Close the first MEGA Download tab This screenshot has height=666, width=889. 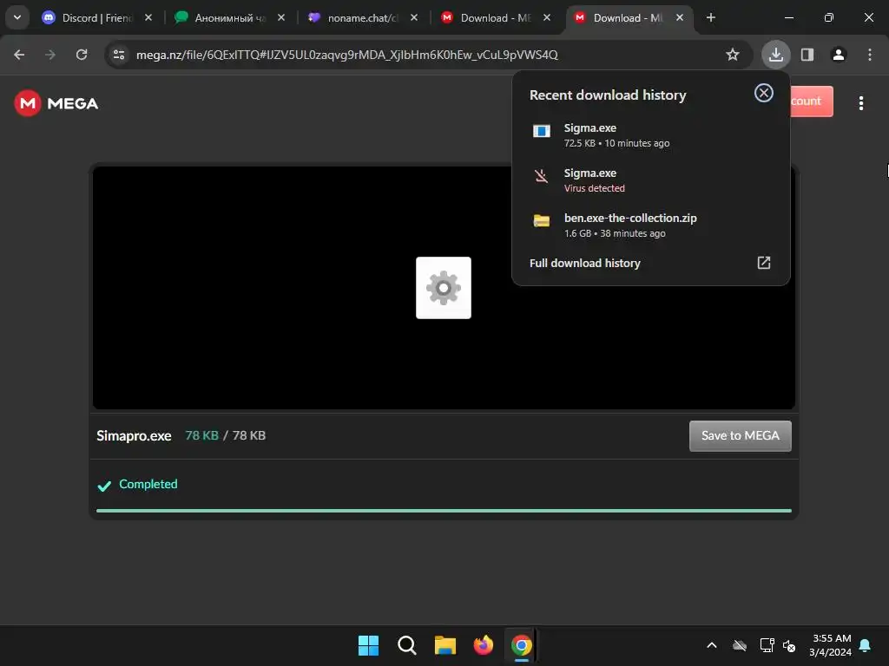click(x=547, y=17)
